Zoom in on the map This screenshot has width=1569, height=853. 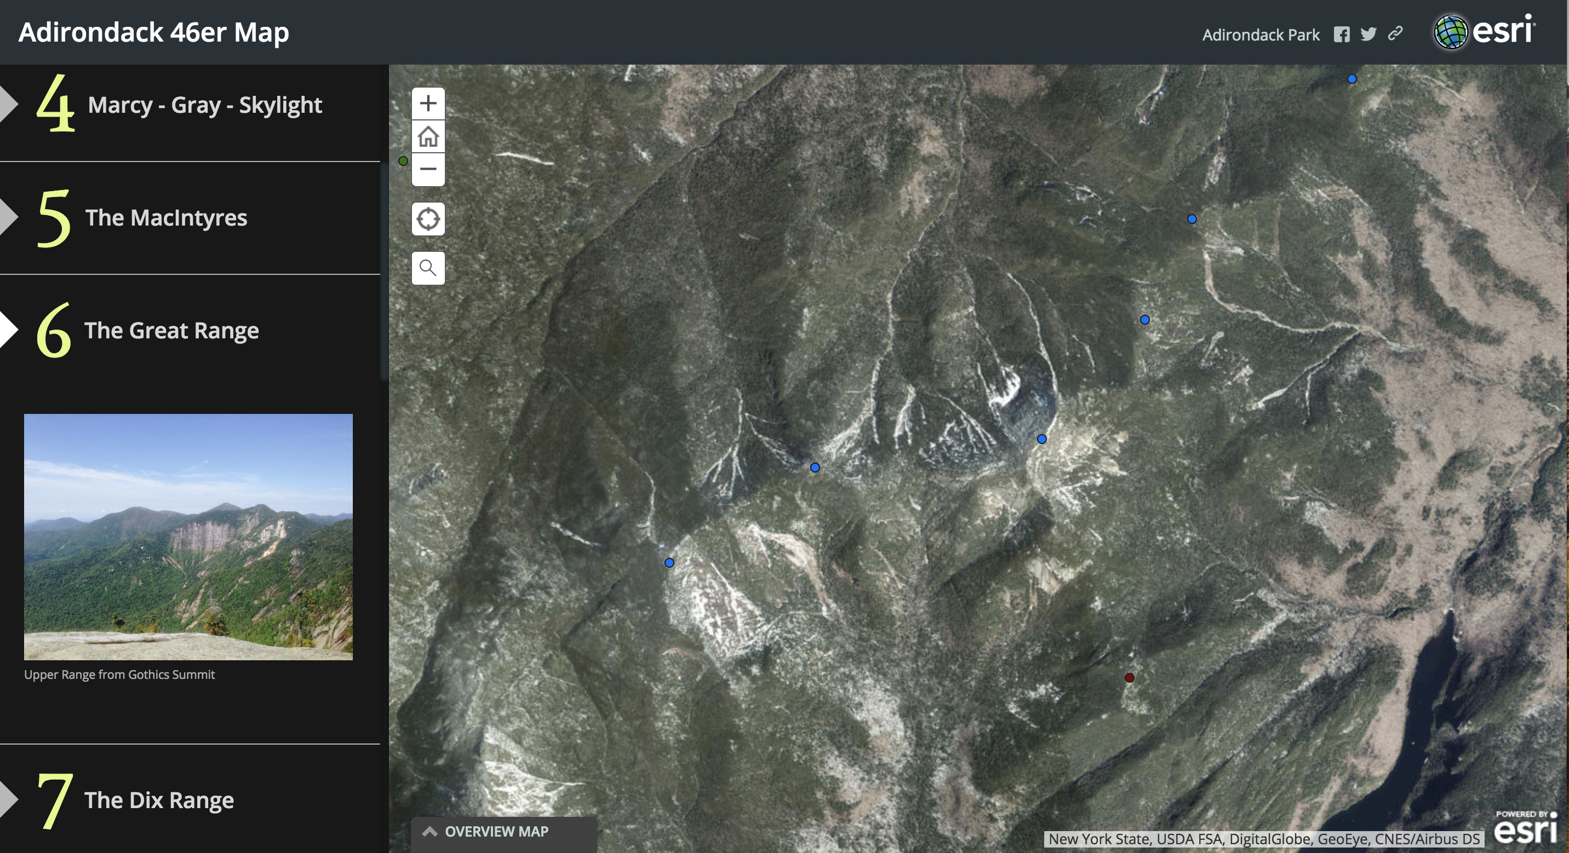(x=428, y=103)
